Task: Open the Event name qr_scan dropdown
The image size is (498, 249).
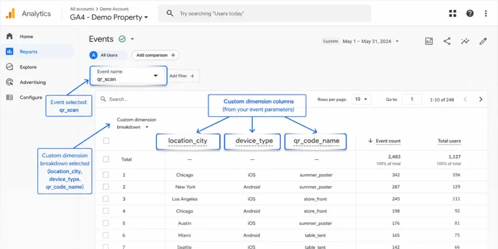Action: pyautogui.click(x=128, y=75)
